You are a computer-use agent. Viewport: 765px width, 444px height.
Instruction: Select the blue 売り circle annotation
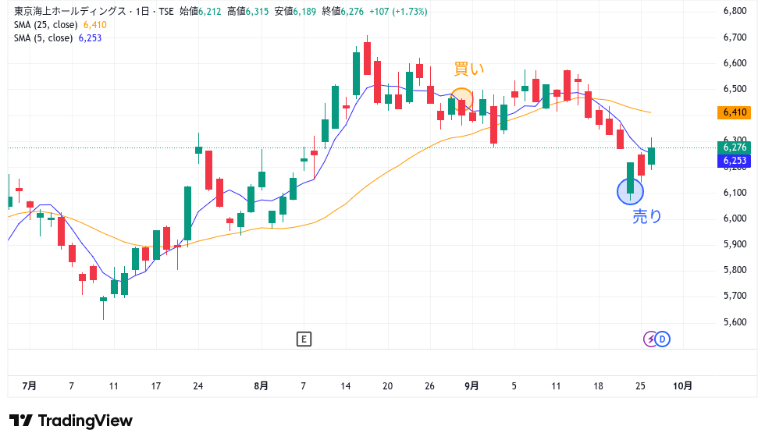(x=630, y=190)
